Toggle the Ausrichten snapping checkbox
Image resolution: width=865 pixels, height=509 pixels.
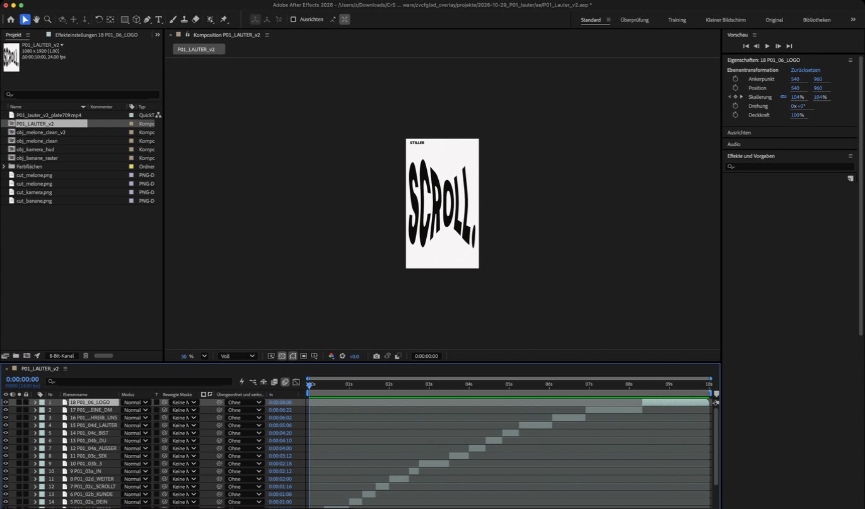(x=293, y=20)
